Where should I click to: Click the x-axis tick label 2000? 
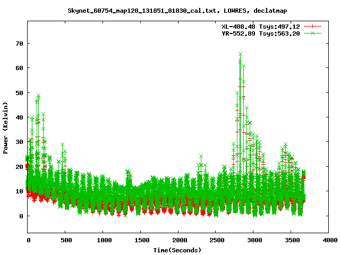coord(180,240)
